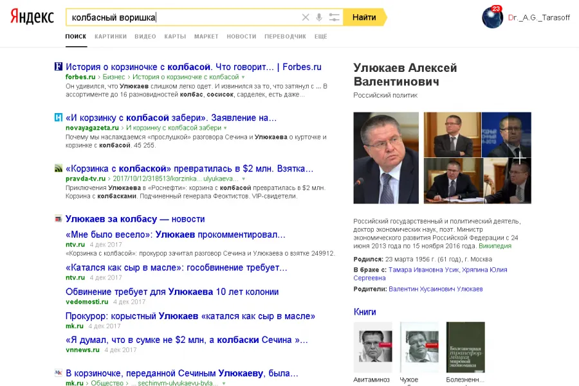Screen dimensions: 579x386
Task: Open '«Корзинка с колбаской» превратилась в $2 млн' result
Action: pyautogui.click(x=189, y=168)
